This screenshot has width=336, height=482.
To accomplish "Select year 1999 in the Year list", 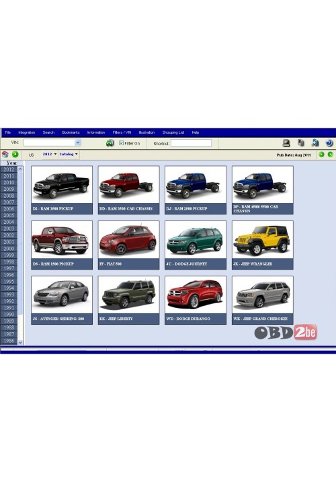I will tap(9, 255).
